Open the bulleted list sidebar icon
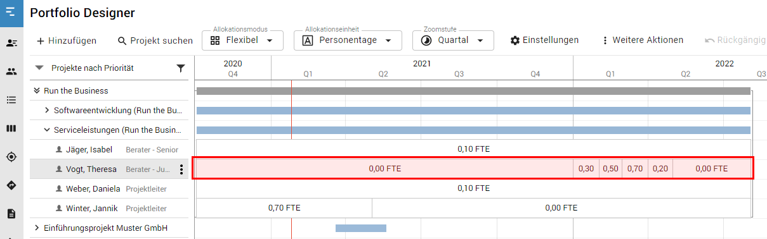 (11, 100)
